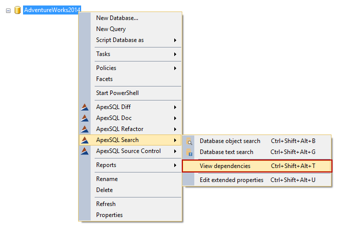Expand the ApexSQL Diff arrow
The image size is (339, 228).
click(175, 107)
